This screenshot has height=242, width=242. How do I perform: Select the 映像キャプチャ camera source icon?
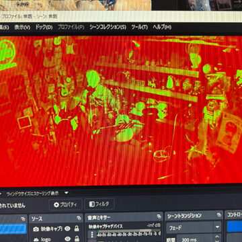36,229
